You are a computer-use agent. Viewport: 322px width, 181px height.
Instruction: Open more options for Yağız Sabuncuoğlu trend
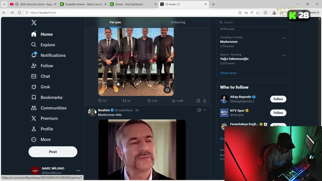coord(284,55)
